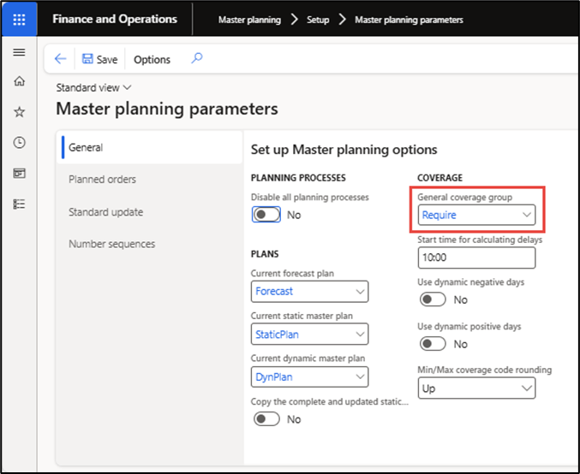580x474 pixels.
Task: Click the Save button
Action: 100,59
